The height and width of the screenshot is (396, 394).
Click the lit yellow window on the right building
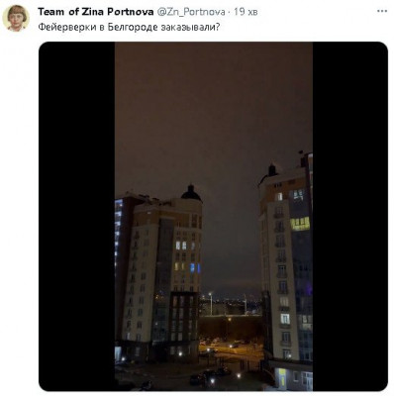tap(300, 224)
